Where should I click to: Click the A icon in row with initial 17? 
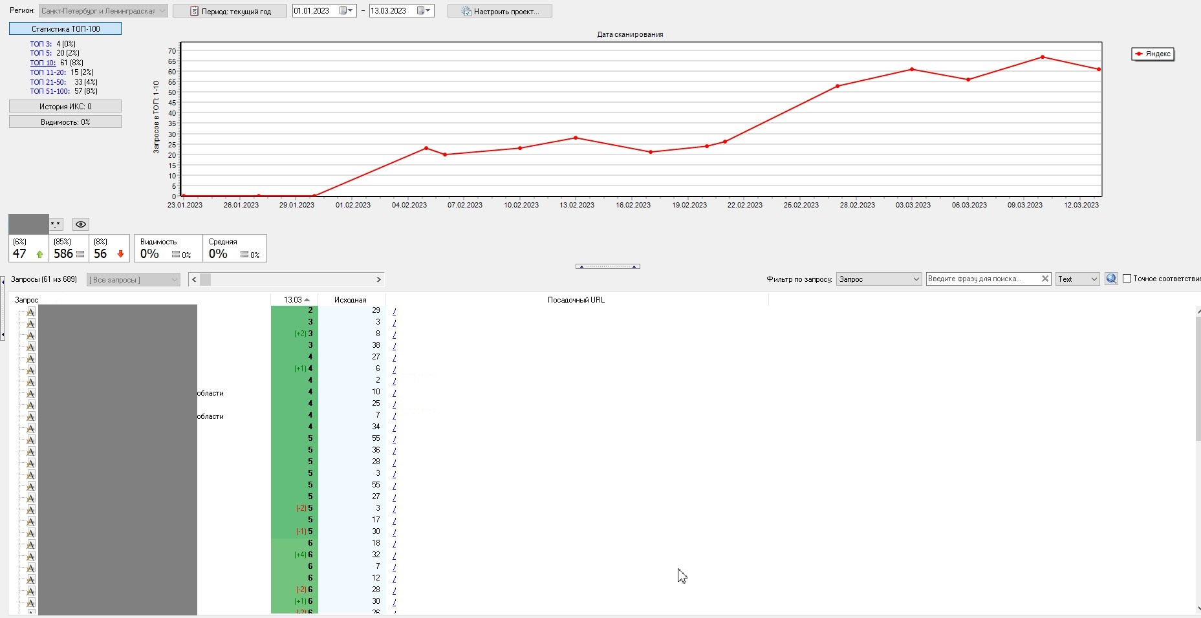(x=30, y=521)
